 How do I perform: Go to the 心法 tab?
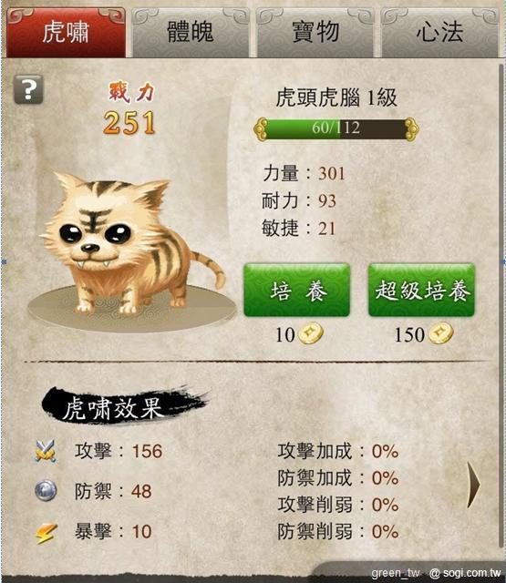click(439, 33)
